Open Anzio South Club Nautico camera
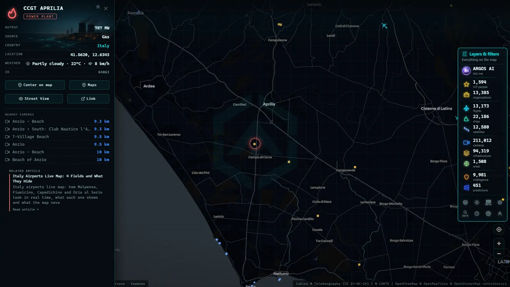Viewport: 510px width, 287px height. click(57, 129)
